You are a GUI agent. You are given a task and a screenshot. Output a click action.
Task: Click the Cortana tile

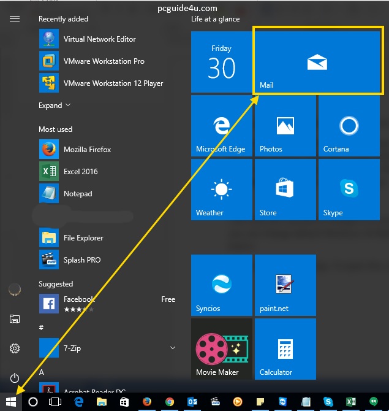[x=349, y=125]
